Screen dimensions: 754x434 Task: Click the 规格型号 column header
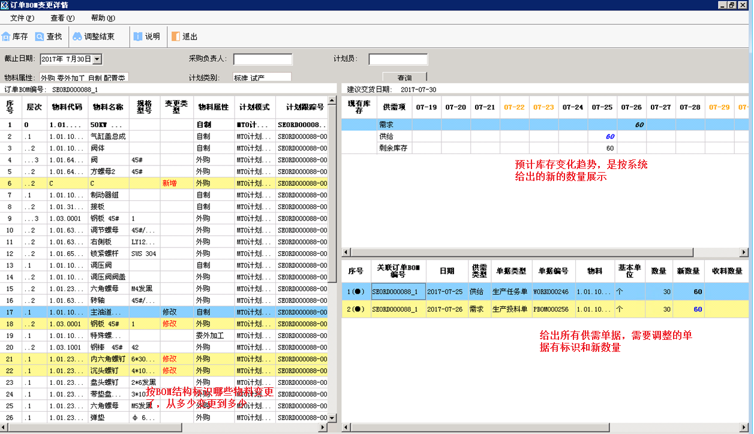point(144,107)
